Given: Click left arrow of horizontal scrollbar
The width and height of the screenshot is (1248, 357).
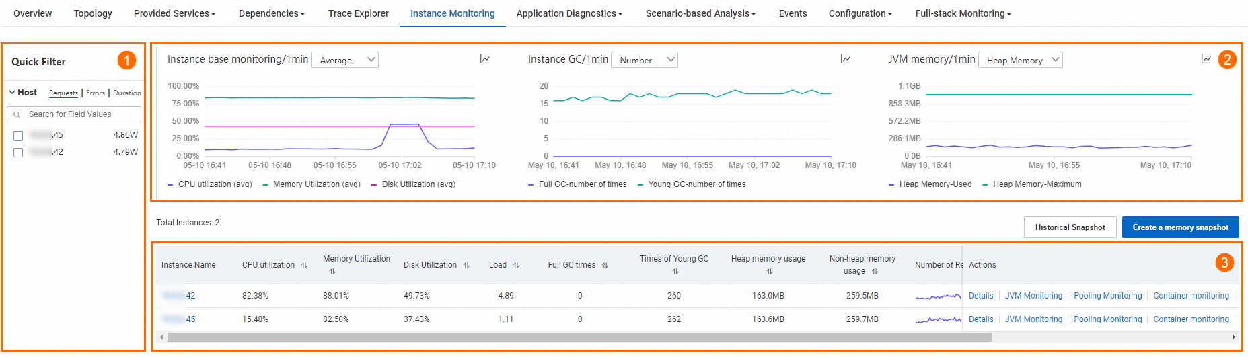Looking at the screenshot, I should (161, 338).
